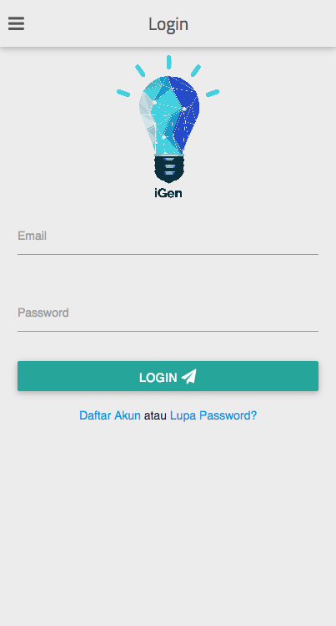Click the Login title in header
The image size is (336, 626).
(x=168, y=24)
